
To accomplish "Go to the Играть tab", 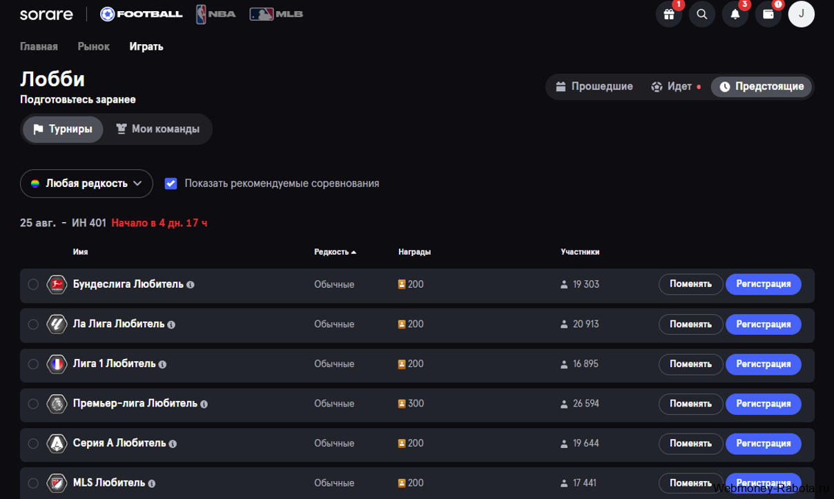I will point(146,47).
